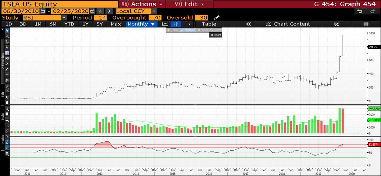The image size is (381, 176).
Task: Toggle Track crosshair mode
Action: click(173, 30)
